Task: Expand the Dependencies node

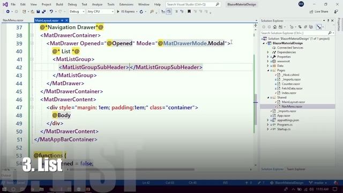Action: [268, 53]
